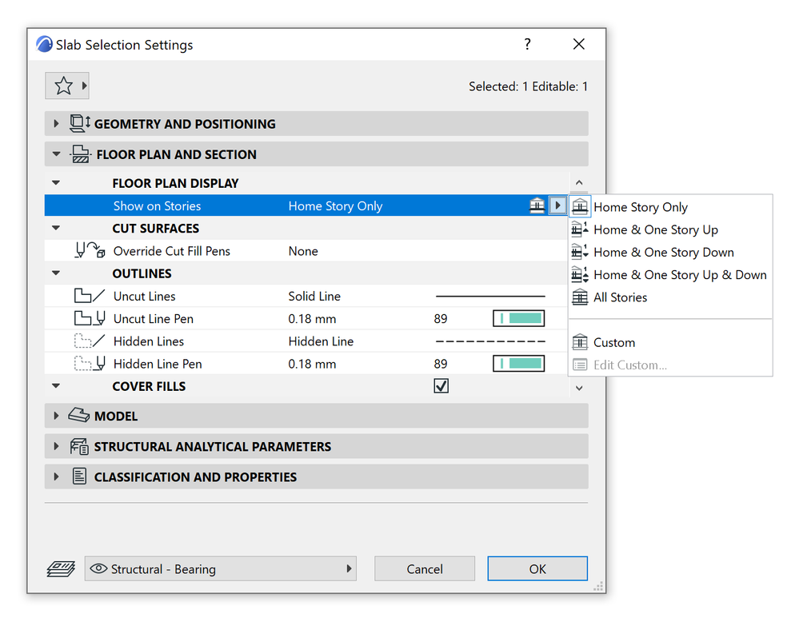
Task: Open the Show on Stories arrow popup
Action: click(x=557, y=206)
